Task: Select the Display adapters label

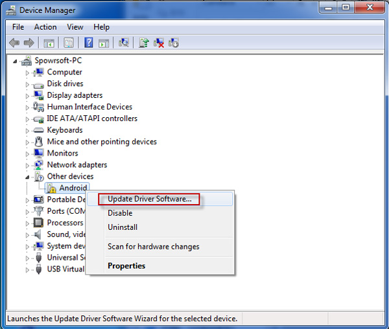Action: (75, 95)
